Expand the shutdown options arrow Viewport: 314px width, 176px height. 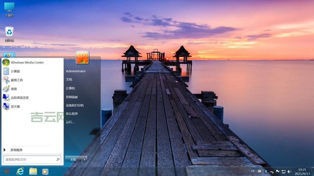[x=84, y=159]
